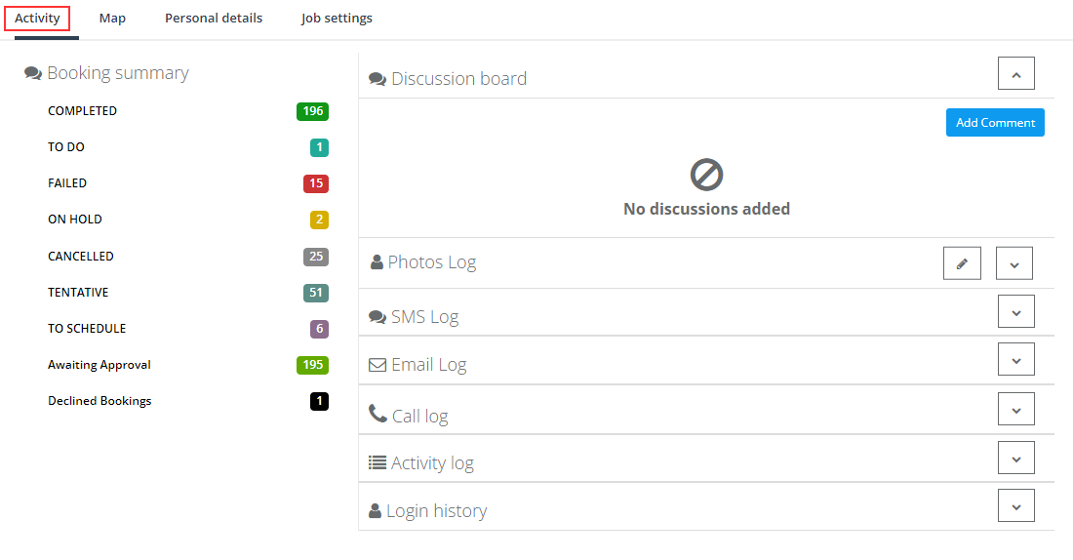
Task: Select the red FAILED 15 badge
Action: click(x=316, y=183)
